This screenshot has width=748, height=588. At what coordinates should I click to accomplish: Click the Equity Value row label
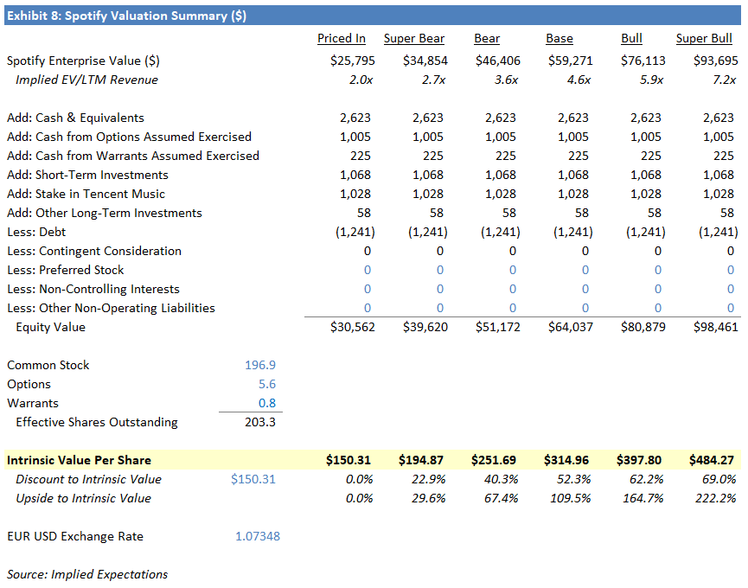pos(50,327)
